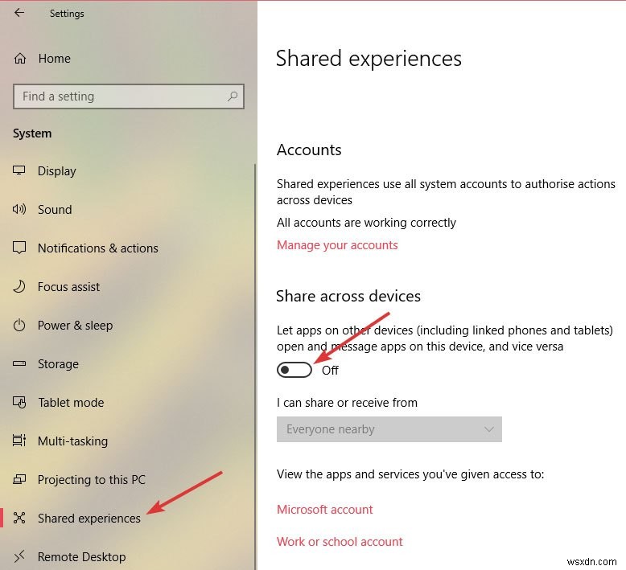Click the Sound speaker icon
The width and height of the screenshot is (626, 570).
click(19, 209)
